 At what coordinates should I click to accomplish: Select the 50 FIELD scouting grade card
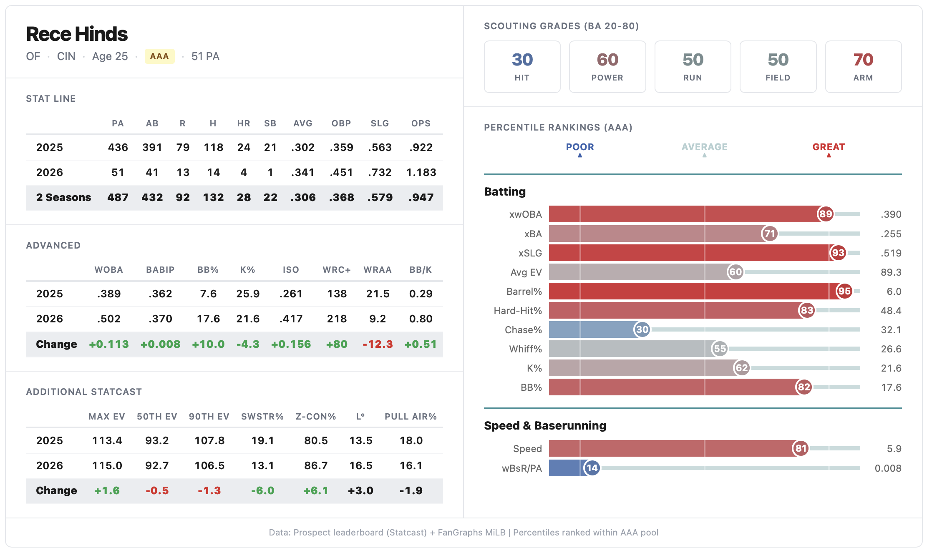(x=778, y=67)
